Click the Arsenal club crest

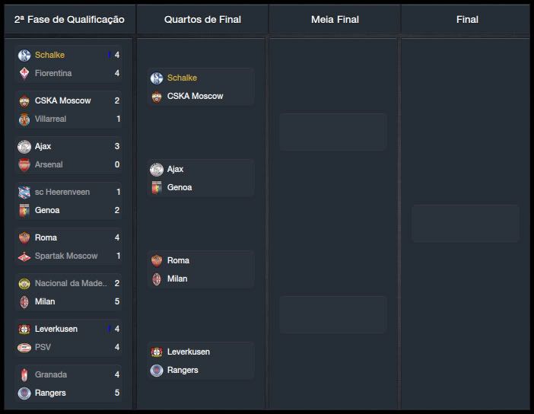(24, 164)
